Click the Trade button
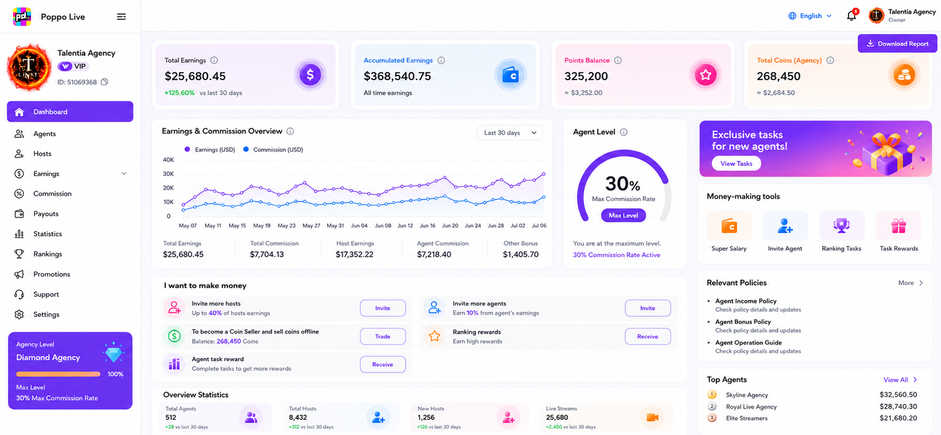This screenshot has height=435, width=941. 383,336
